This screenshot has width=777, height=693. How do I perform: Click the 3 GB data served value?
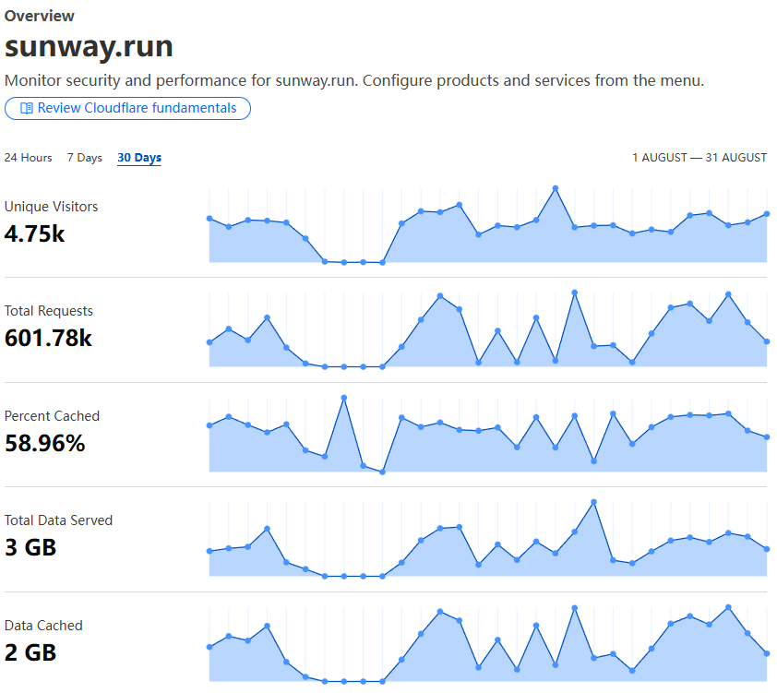(x=30, y=547)
